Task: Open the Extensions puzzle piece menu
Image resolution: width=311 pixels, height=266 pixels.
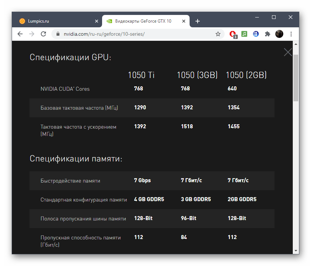Action: click(x=268, y=34)
